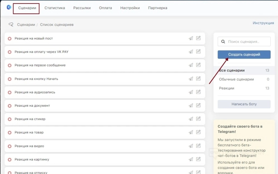The image size is (278, 174).
Task: Click send icon for "Реакция на новый пост"
Action: [x=191, y=38]
